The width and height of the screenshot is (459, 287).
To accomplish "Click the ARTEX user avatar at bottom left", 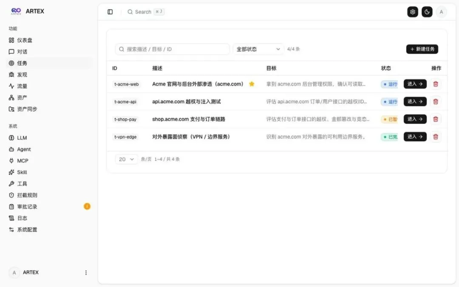I will [14, 273].
